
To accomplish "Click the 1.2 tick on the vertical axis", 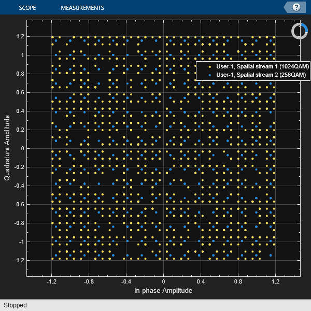I will [19, 36].
